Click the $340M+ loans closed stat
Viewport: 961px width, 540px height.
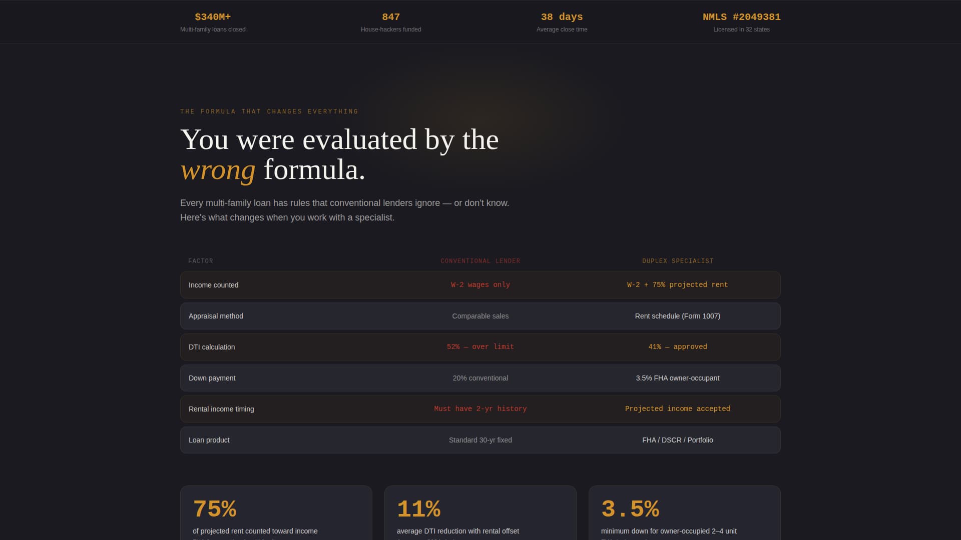click(x=213, y=22)
